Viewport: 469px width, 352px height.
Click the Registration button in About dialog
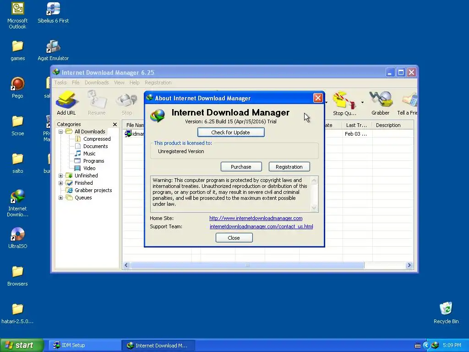pyautogui.click(x=289, y=167)
